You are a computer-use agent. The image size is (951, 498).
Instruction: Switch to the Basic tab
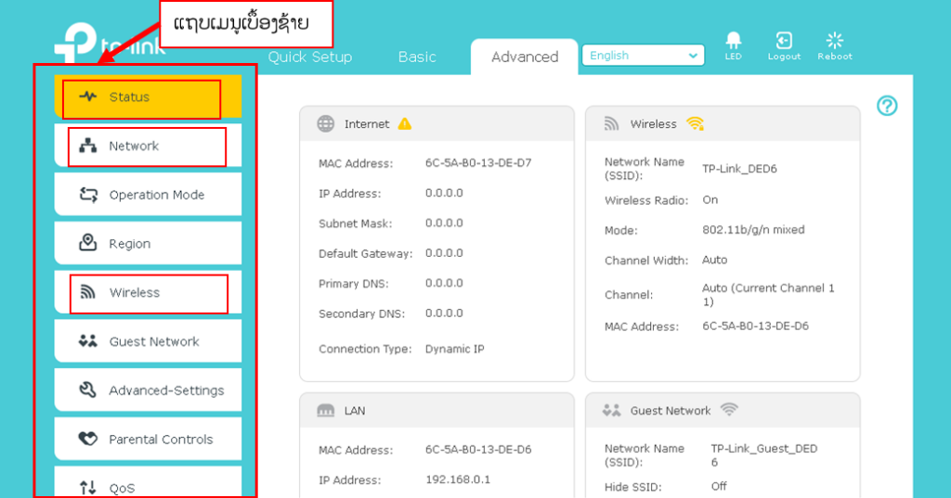point(417,57)
